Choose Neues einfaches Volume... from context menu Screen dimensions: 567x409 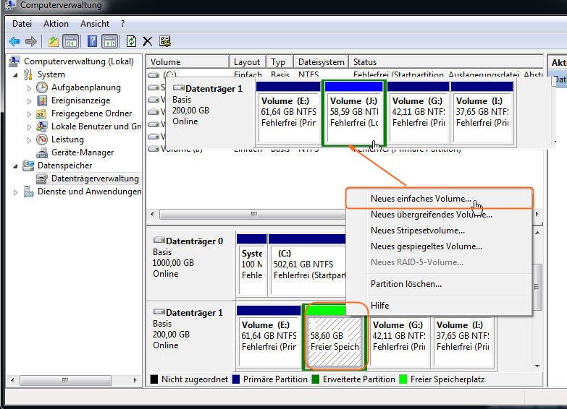coord(440,198)
